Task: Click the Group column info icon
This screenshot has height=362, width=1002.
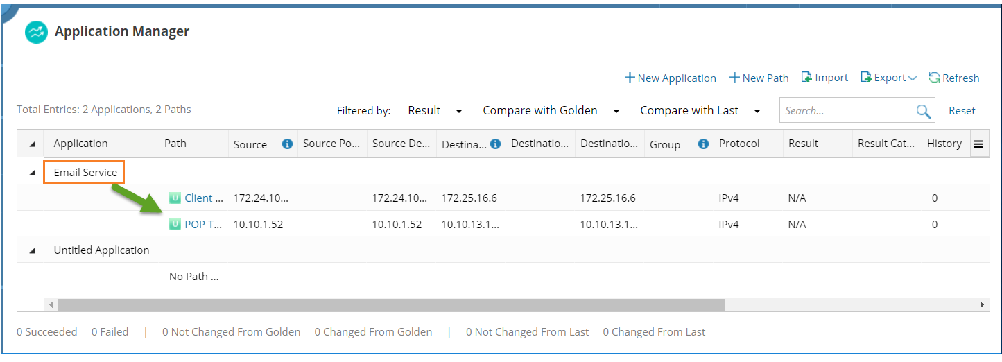Action: point(703,144)
